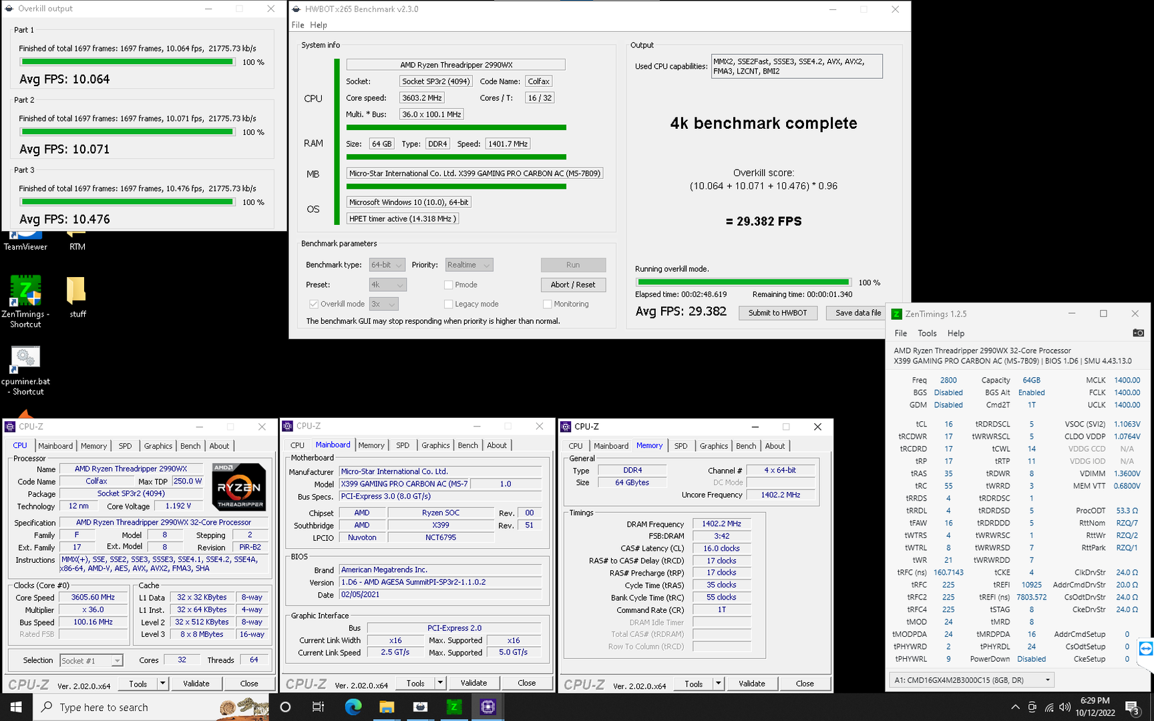Click the Part 3 progress bar

[x=127, y=202]
